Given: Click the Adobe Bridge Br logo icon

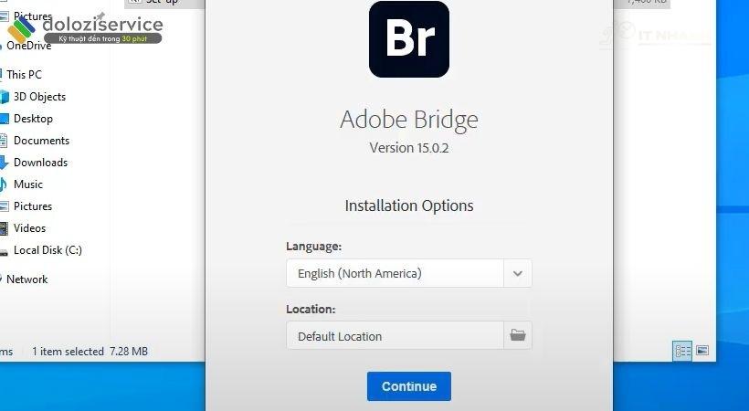Looking at the screenshot, I should pos(409,39).
